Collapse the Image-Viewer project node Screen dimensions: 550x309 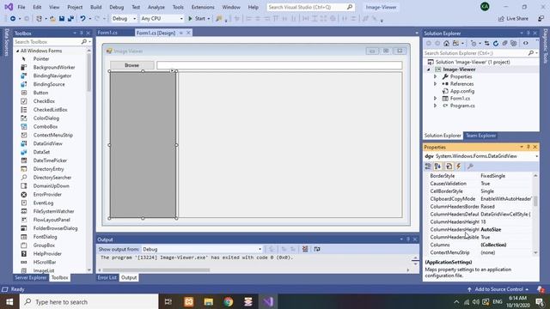click(429, 70)
